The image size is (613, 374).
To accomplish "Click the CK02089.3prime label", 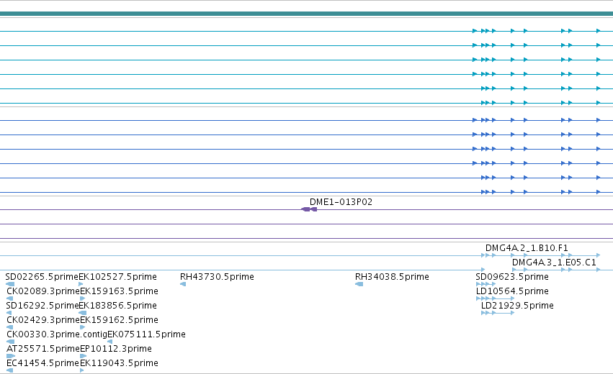I will (x=43, y=291).
